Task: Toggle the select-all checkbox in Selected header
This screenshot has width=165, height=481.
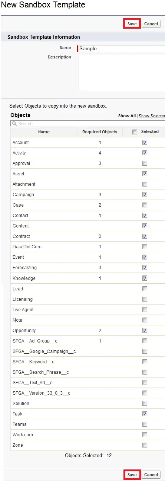Action: click(x=135, y=132)
